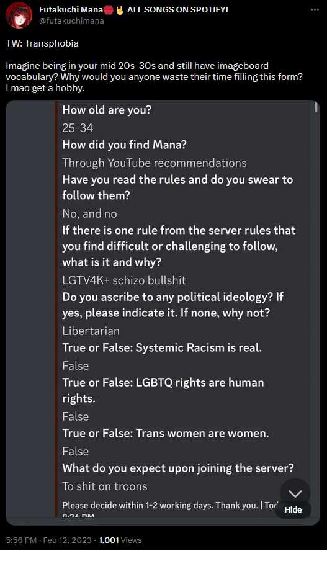Click the red circle emoji beside the name
Viewport: 327px width, 569px height.
tap(109, 10)
